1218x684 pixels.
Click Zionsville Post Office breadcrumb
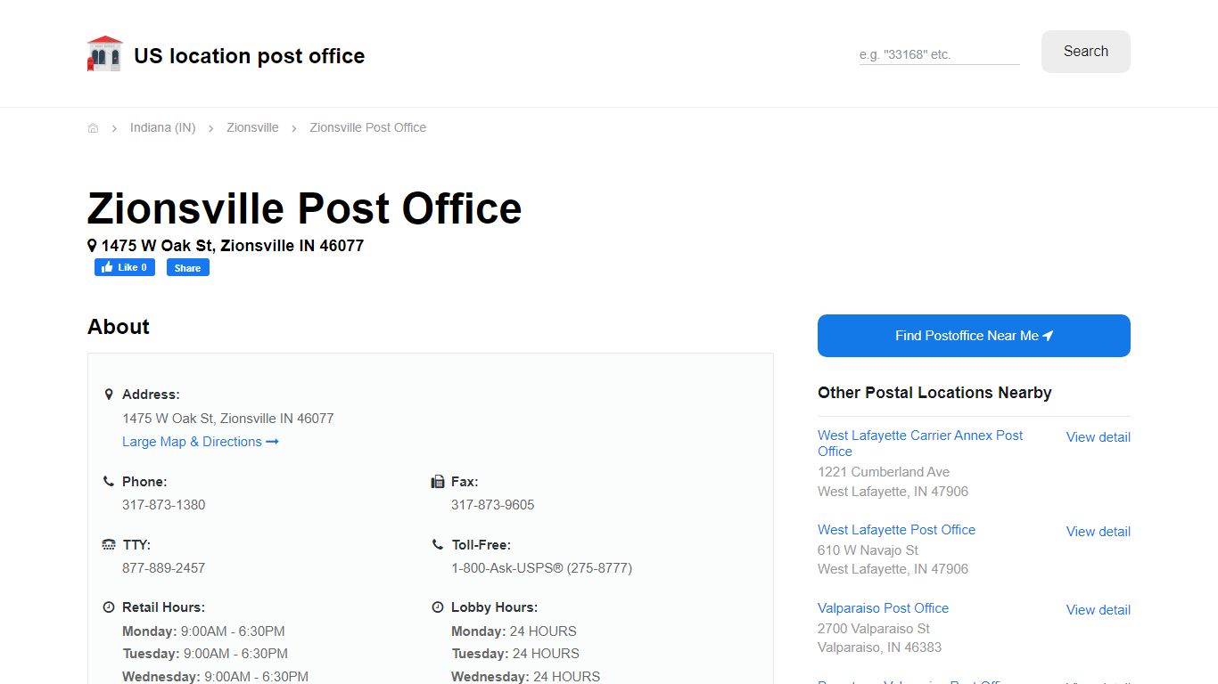tap(368, 127)
